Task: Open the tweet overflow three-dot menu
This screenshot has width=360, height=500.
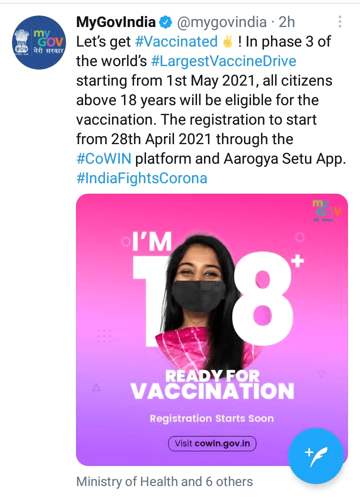Action: [340, 22]
